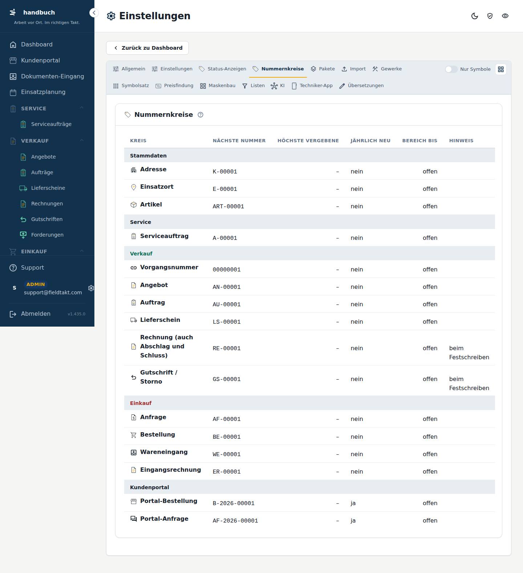
Task: Select the Eingangsrechnung row label
Action: tap(170, 470)
